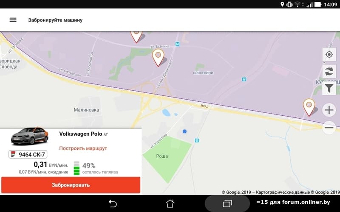Center map on my location
The width and height of the screenshot is (340, 212).
(329, 55)
